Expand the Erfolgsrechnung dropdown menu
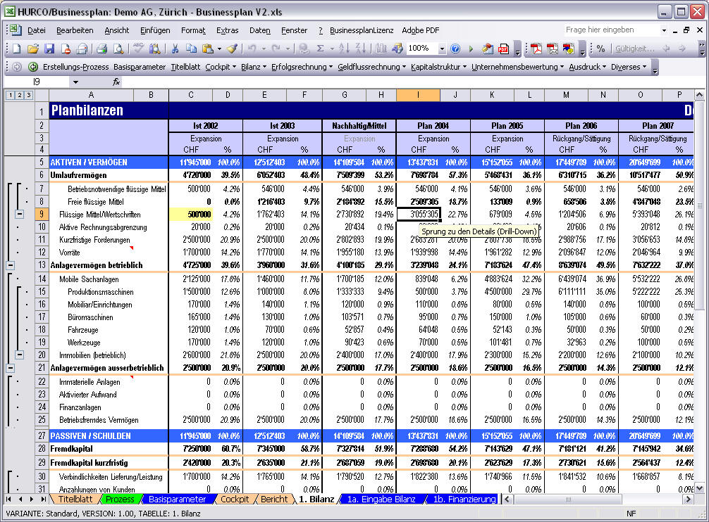The height and width of the screenshot is (522, 709). click(302, 68)
